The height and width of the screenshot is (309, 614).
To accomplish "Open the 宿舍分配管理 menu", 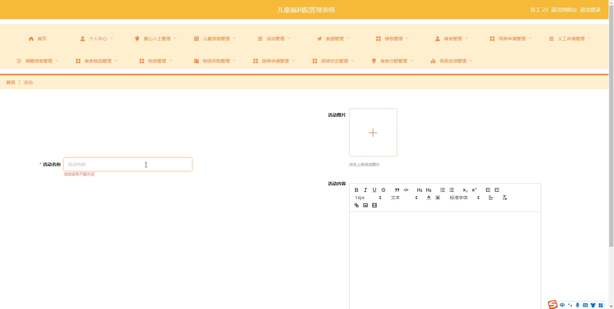I will tap(392, 61).
